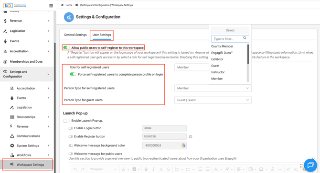The width and height of the screenshot is (320, 173).
Task: Click the text color A dropdown in editor
Action: [x=125, y=169]
